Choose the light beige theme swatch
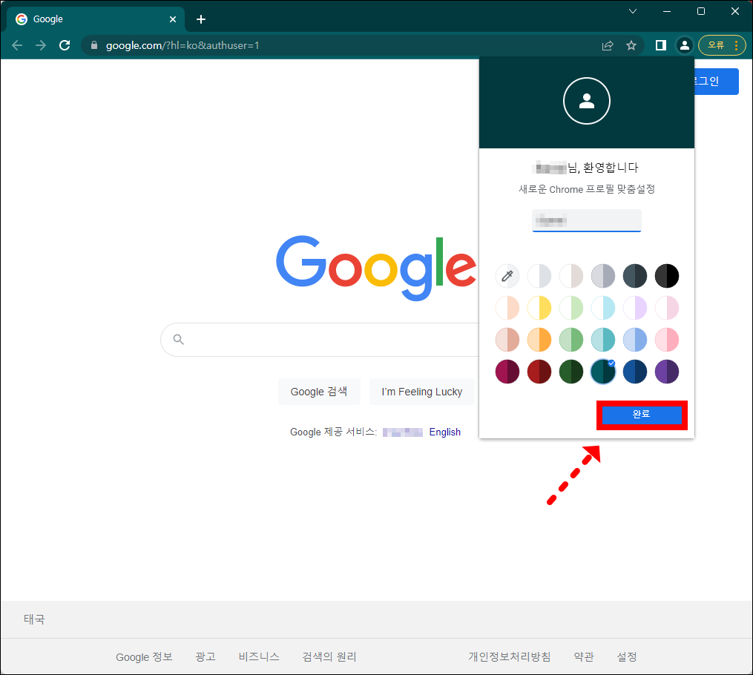This screenshot has height=675, width=753. (571, 276)
